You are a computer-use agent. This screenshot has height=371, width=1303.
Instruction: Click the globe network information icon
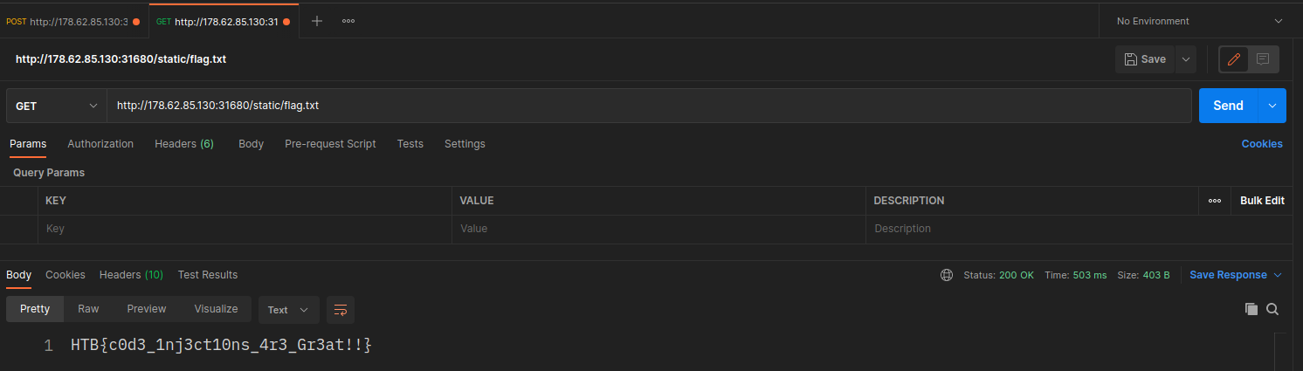point(947,275)
